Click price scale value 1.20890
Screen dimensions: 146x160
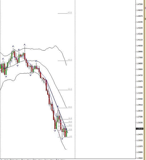pos(140,152)
